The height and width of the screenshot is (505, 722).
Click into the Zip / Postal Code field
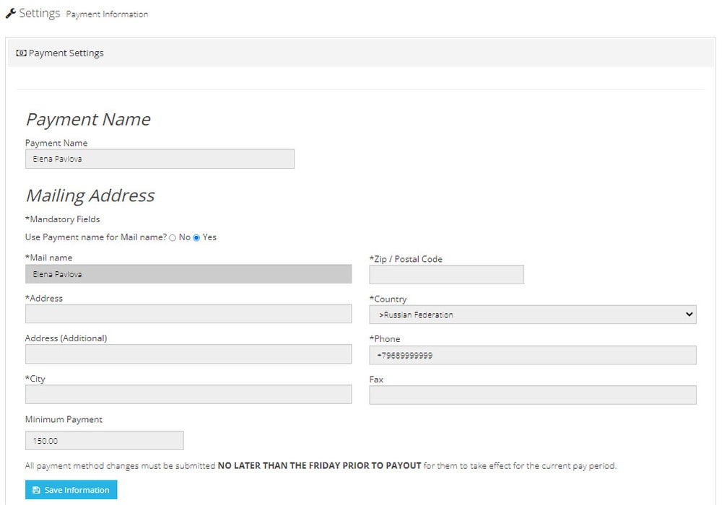coord(446,275)
